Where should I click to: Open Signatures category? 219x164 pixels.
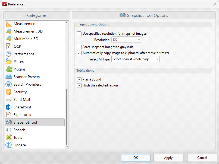click(x=35, y=115)
